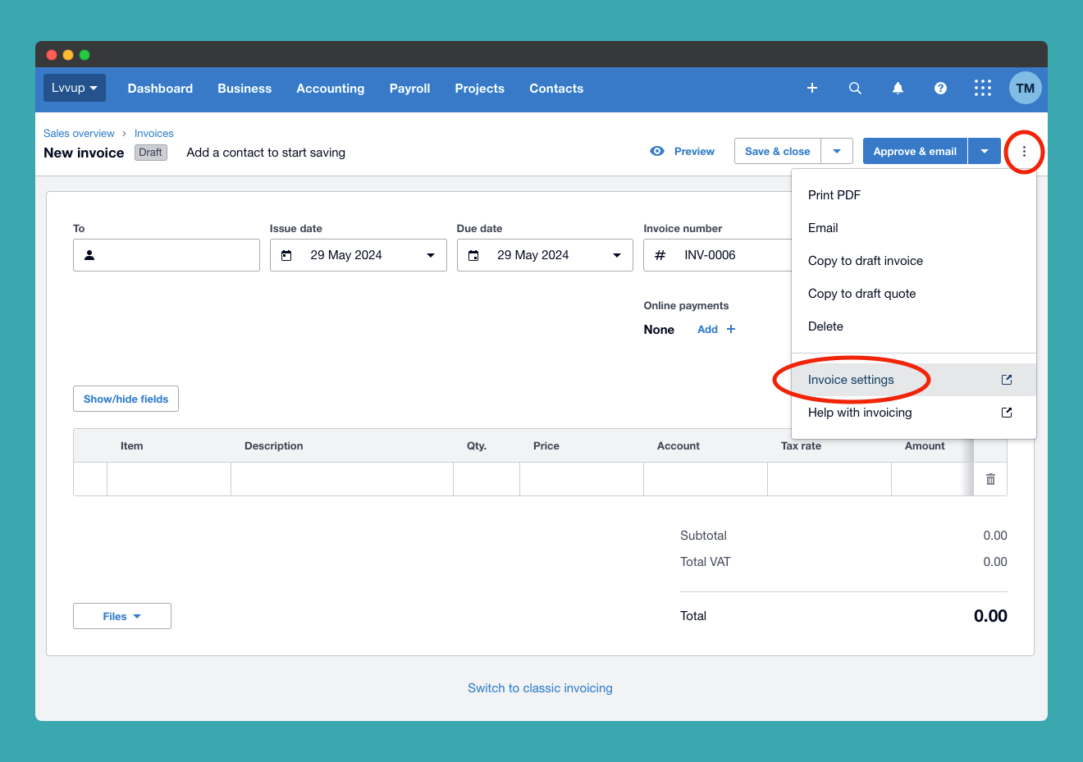Open Switch to classic invoicing link
Viewport: 1083px width, 762px height.
pos(540,688)
